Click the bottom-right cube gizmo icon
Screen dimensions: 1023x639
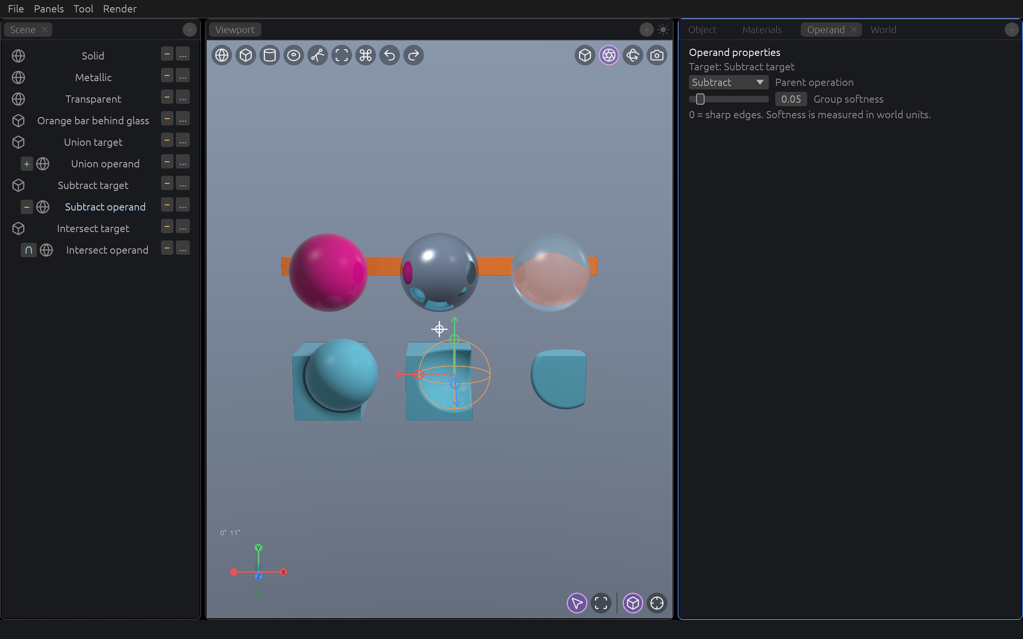click(633, 603)
